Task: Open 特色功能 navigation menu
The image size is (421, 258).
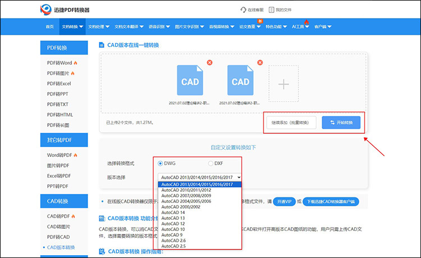Action: [276, 26]
